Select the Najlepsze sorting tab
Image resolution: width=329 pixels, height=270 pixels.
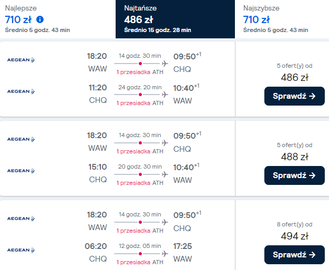58,19
